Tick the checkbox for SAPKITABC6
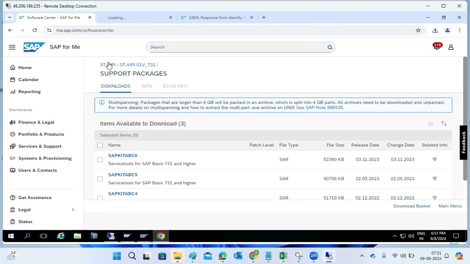Viewport: 470px width, 264px height. pyautogui.click(x=100, y=159)
